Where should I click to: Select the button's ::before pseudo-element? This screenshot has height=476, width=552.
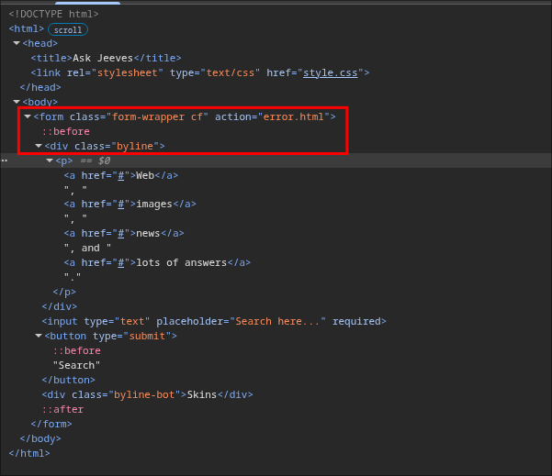[77, 351]
